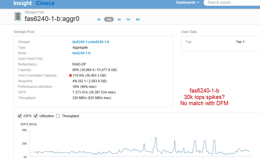
Task: Select the 7d time range
Action: 128,19
